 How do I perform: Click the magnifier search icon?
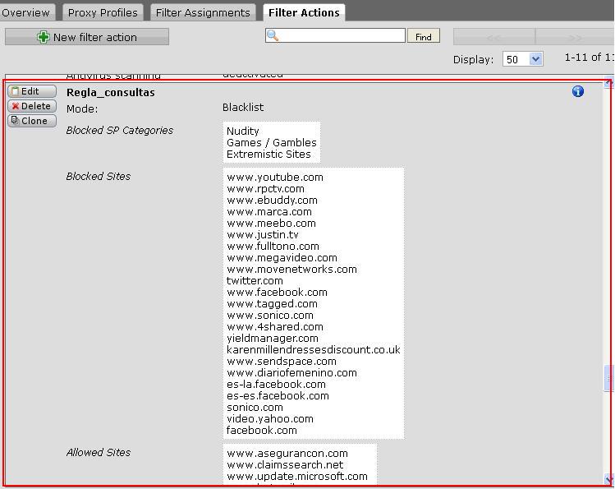point(273,35)
